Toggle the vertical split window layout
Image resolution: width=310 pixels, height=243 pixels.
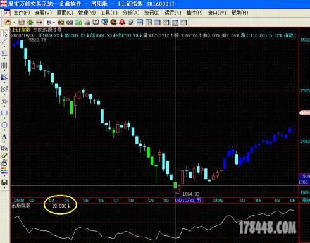point(149,22)
